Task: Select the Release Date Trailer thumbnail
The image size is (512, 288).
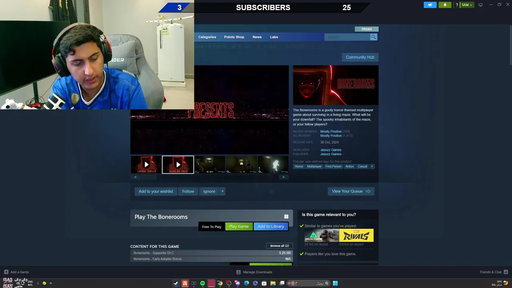Action: [x=178, y=164]
